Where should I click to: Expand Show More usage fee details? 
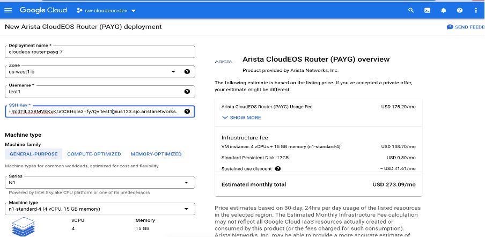pyautogui.click(x=241, y=118)
